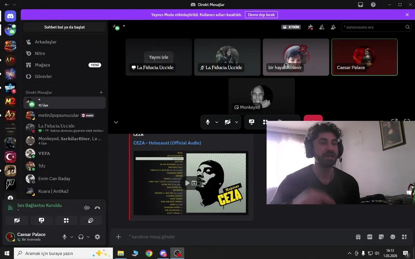Open input device dropdown in user panel
Viewport: 415px width, 259px height.
click(72, 237)
